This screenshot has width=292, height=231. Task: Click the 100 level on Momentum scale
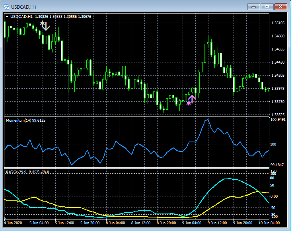coord(274,144)
